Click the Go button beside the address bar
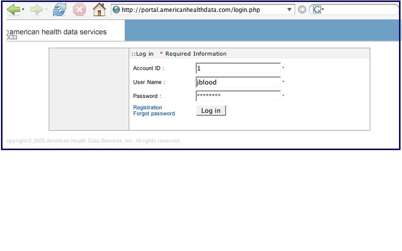This screenshot has height=251, width=402. (302, 10)
